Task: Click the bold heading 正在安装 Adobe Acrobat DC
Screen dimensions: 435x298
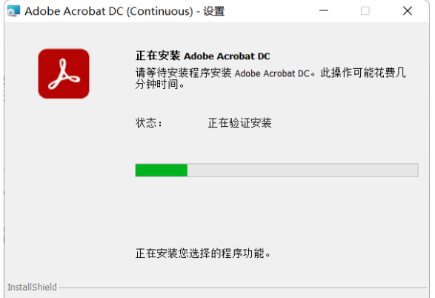Action: tap(203, 56)
